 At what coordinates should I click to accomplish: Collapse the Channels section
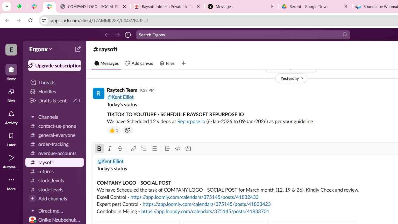[x=33, y=117]
